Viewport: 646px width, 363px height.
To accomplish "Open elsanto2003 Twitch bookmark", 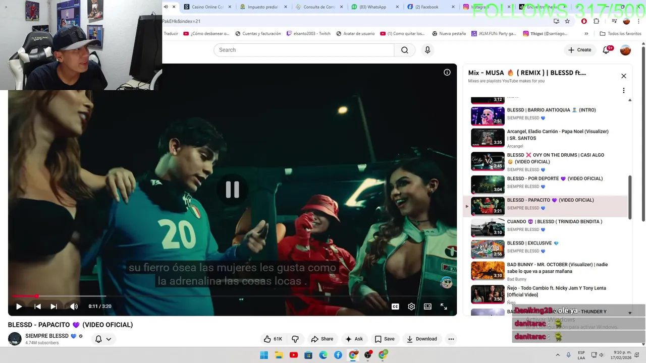I will click(x=308, y=34).
